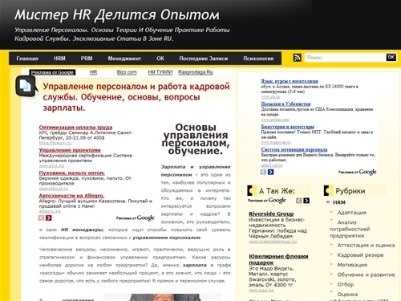Open the OK menu item
This screenshot has height=301, width=401.
pyautogui.click(x=160, y=59)
